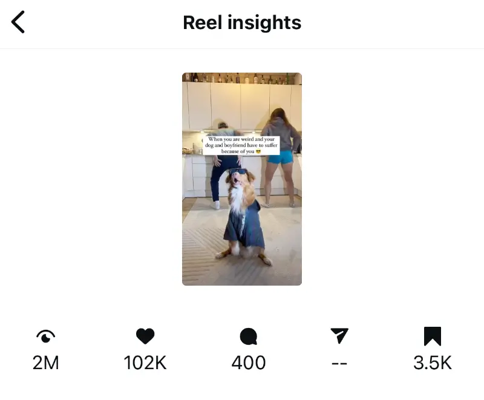484x400 pixels.
Task: Click the 3.5K saves count
Action: tap(433, 362)
